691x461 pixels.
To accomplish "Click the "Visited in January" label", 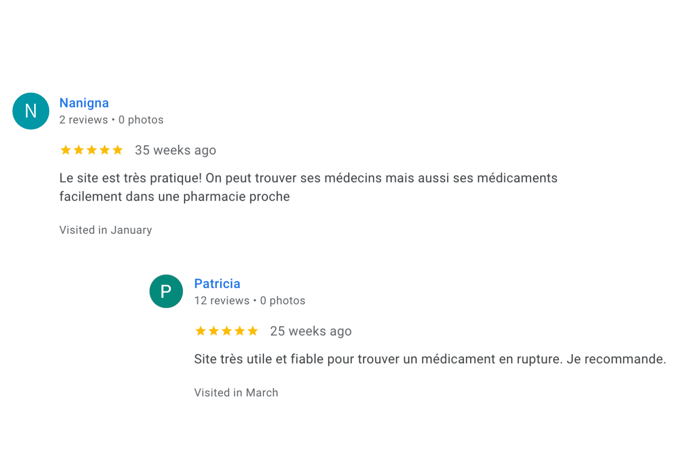I will (x=105, y=230).
